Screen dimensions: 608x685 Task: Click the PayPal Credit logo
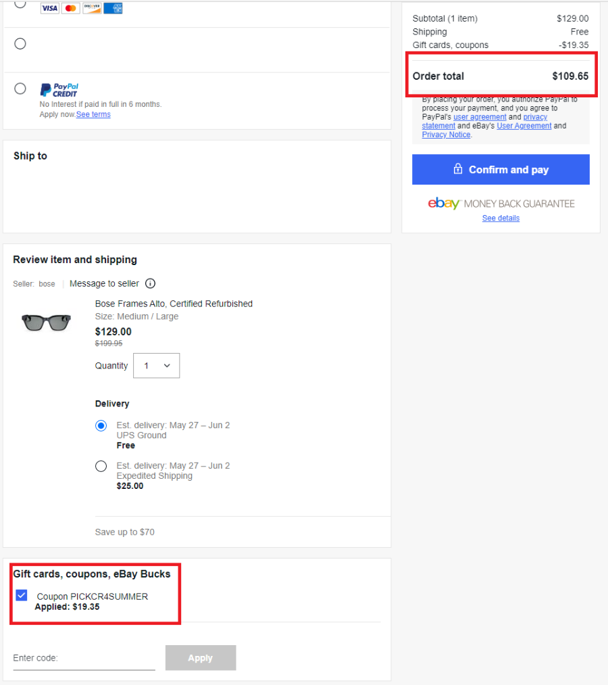(x=59, y=90)
